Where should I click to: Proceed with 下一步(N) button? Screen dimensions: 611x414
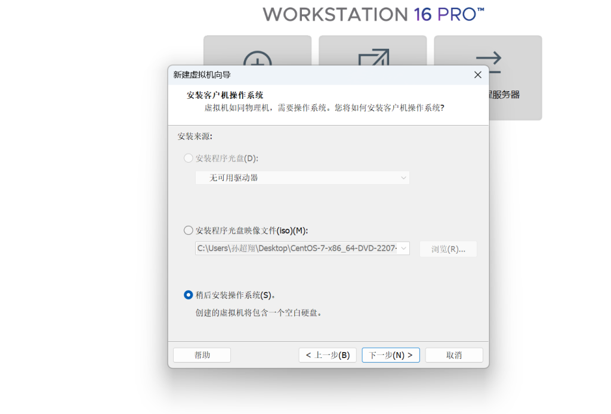(391, 355)
